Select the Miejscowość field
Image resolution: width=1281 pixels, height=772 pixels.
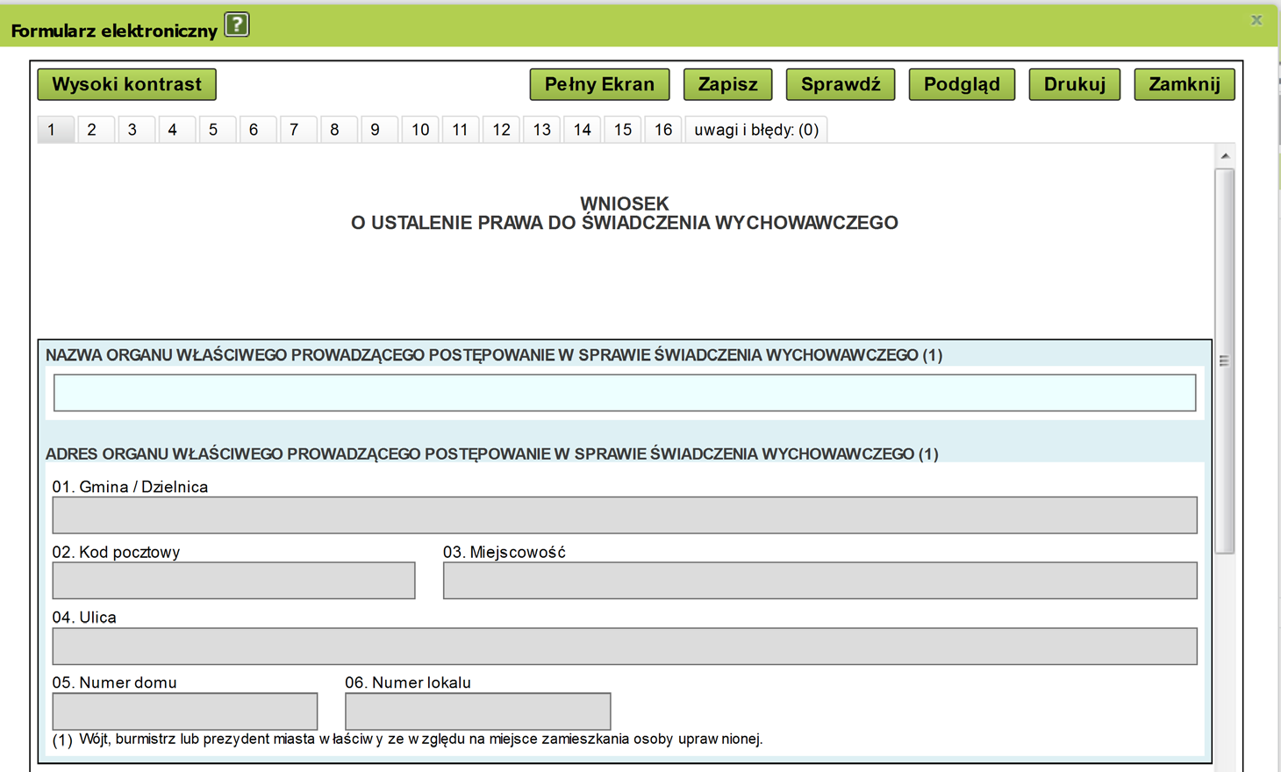click(x=819, y=581)
